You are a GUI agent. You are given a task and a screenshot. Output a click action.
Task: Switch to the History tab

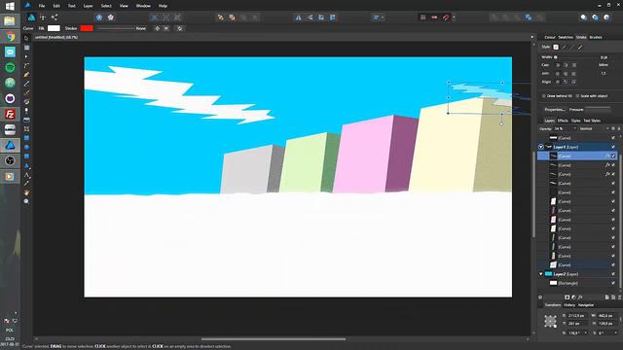pyautogui.click(x=569, y=305)
